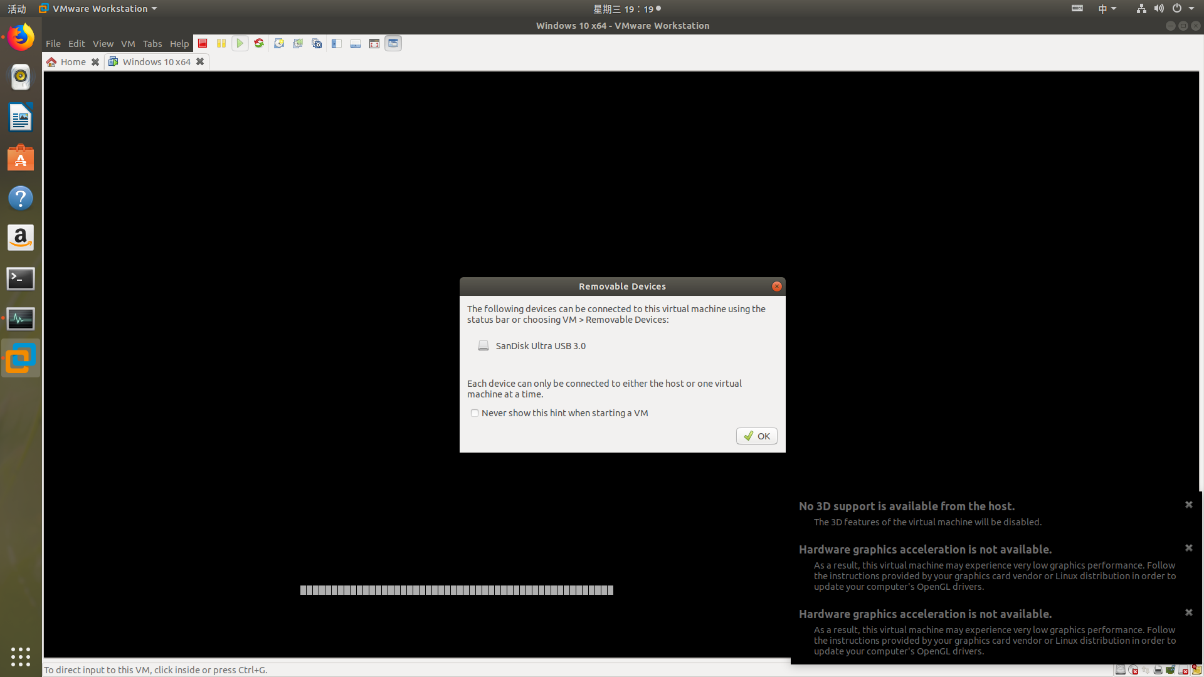The height and width of the screenshot is (677, 1204).
Task: Click the CD/DVD drive status bar icon
Action: coord(1133,669)
